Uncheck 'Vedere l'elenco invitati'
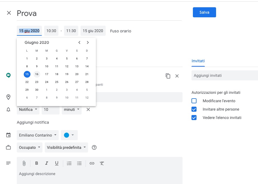 tap(194, 118)
